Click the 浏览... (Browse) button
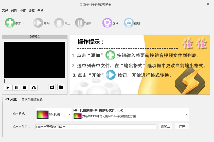Screen dimensions: 214x142 click(x=166, y=126)
